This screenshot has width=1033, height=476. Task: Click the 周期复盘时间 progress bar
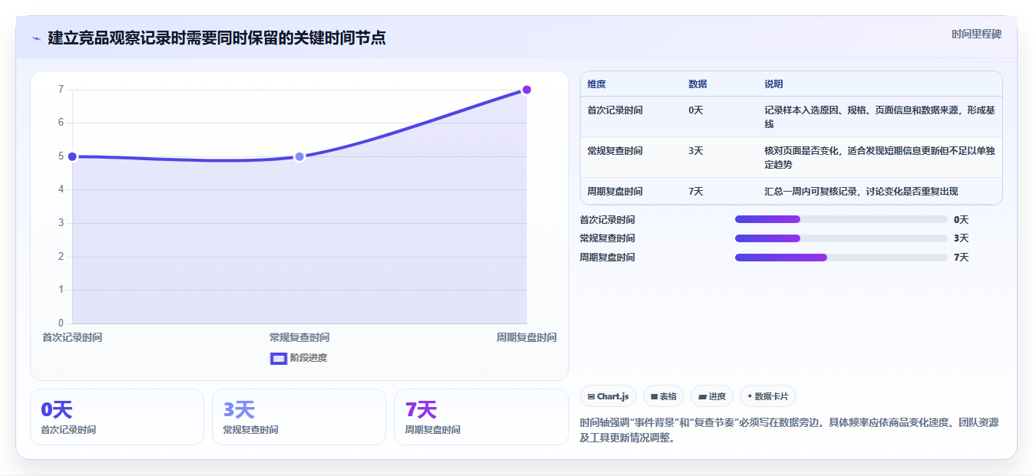841,258
